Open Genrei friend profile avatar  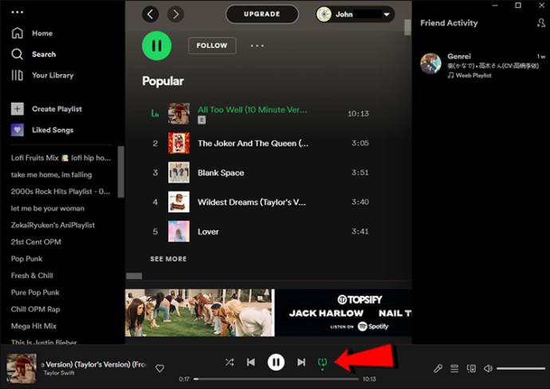point(430,64)
